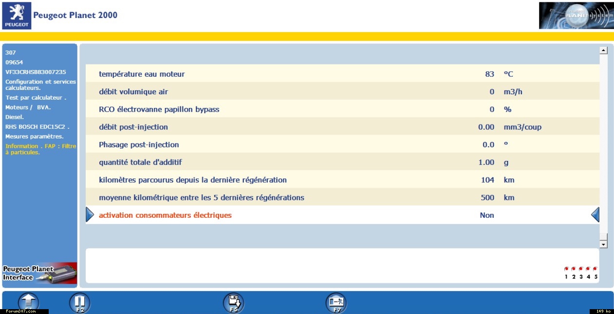Click red indicator dot number 3
Viewport: 614px width, 314px height.
coord(581,269)
